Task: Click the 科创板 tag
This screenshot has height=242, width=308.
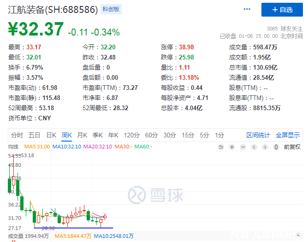Action: (x=111, y=9)
